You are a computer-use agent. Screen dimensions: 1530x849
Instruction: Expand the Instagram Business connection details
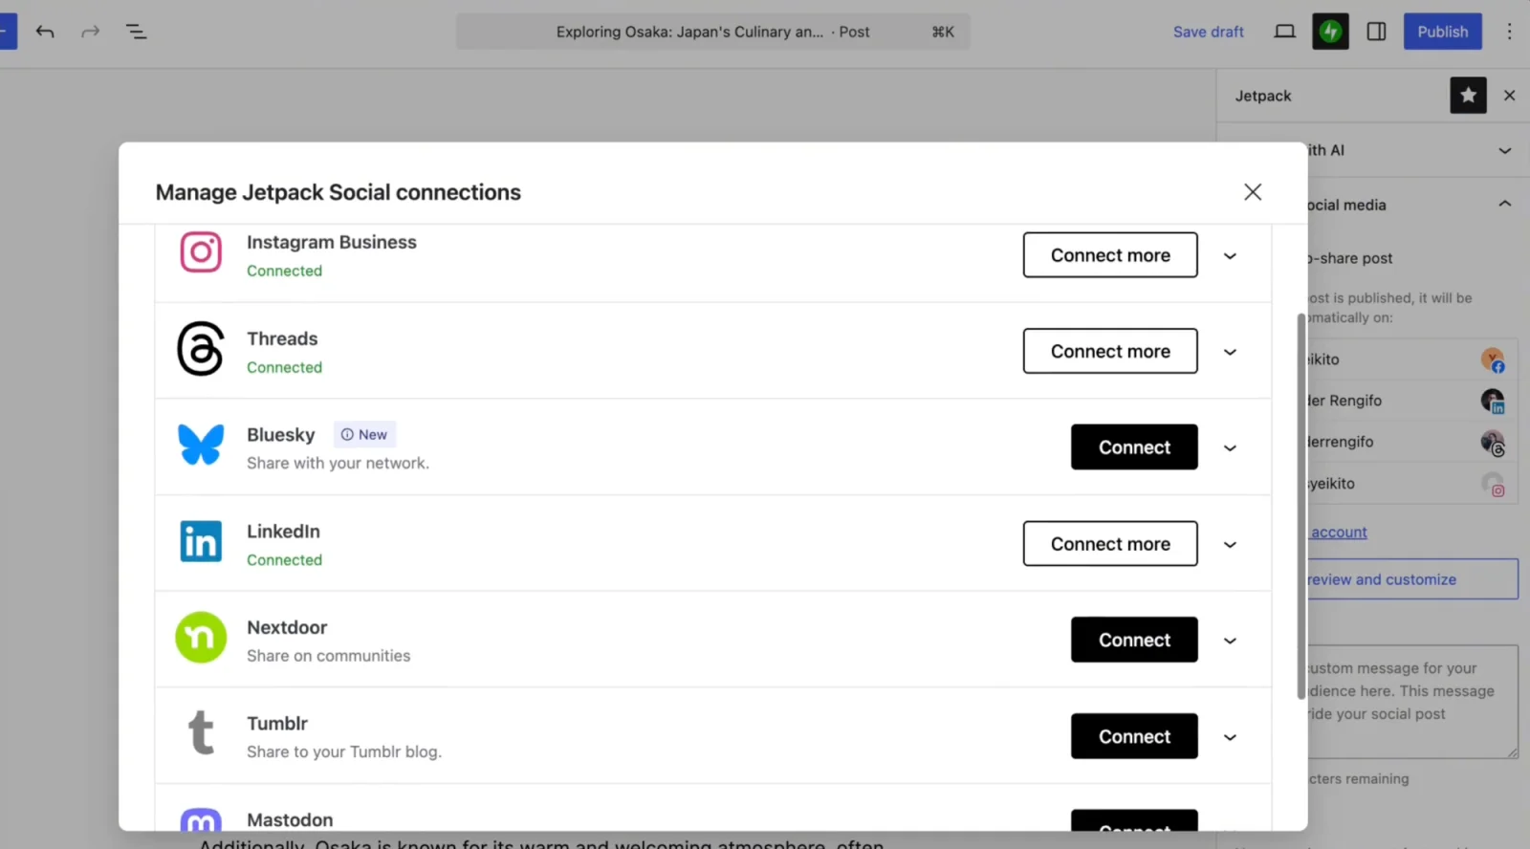click(x=1231, y=256)
